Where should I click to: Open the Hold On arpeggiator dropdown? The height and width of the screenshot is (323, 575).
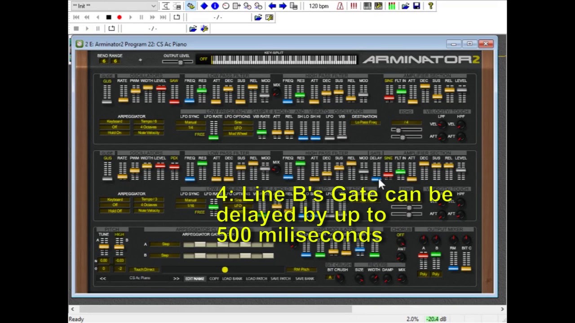point(115,133)
